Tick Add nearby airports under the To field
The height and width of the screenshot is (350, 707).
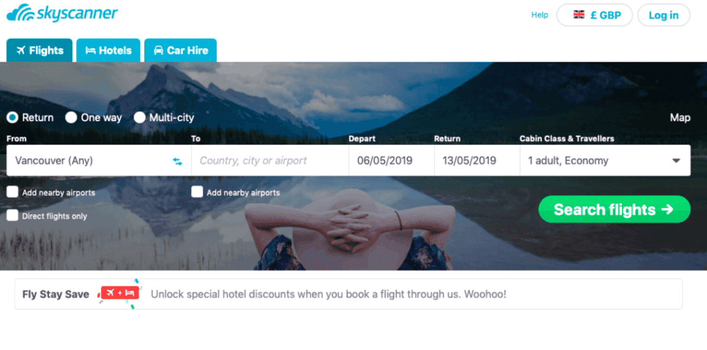pos(197,192)
